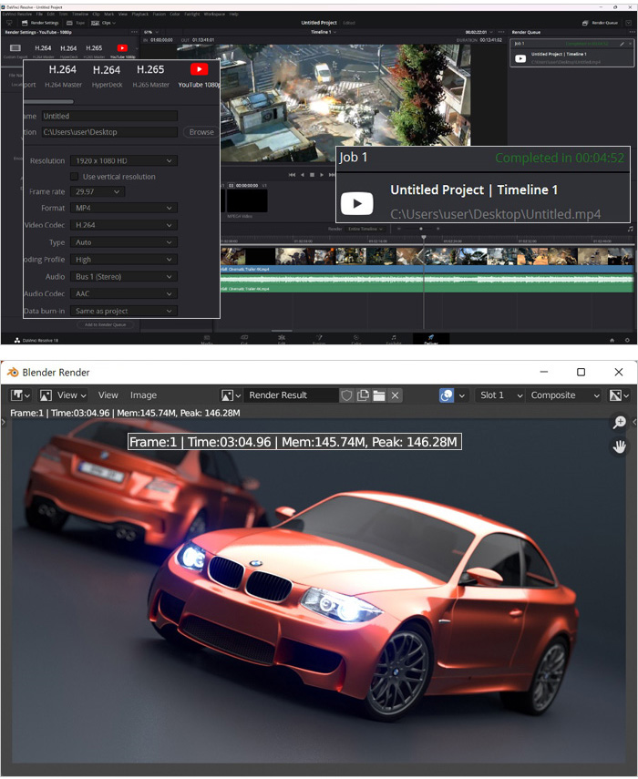
Task: Click the zoom magnifier gizmo in Blender
Action: pyautogui.click(x=619, y=422)
